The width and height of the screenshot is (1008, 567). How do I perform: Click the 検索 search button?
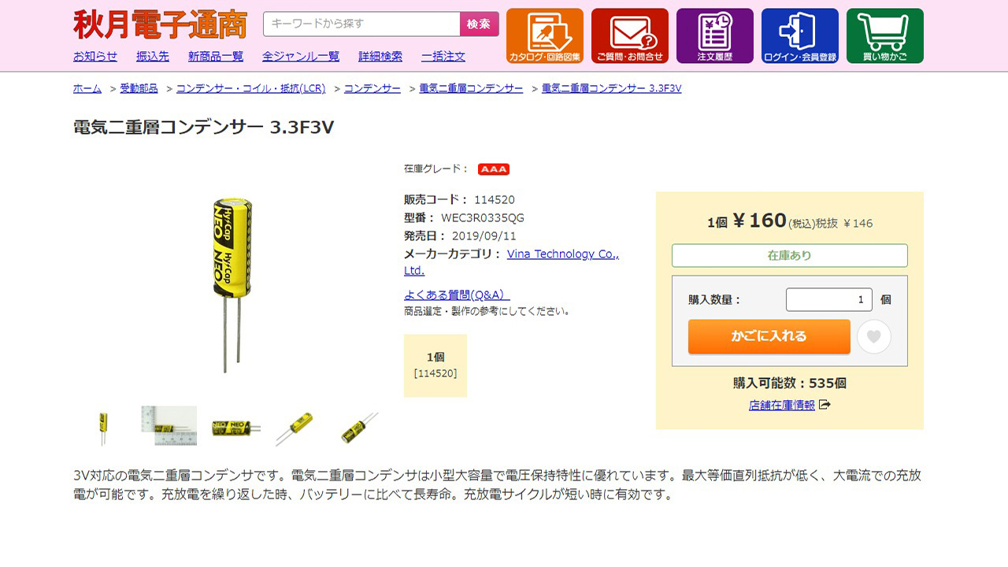pos(479,24)
